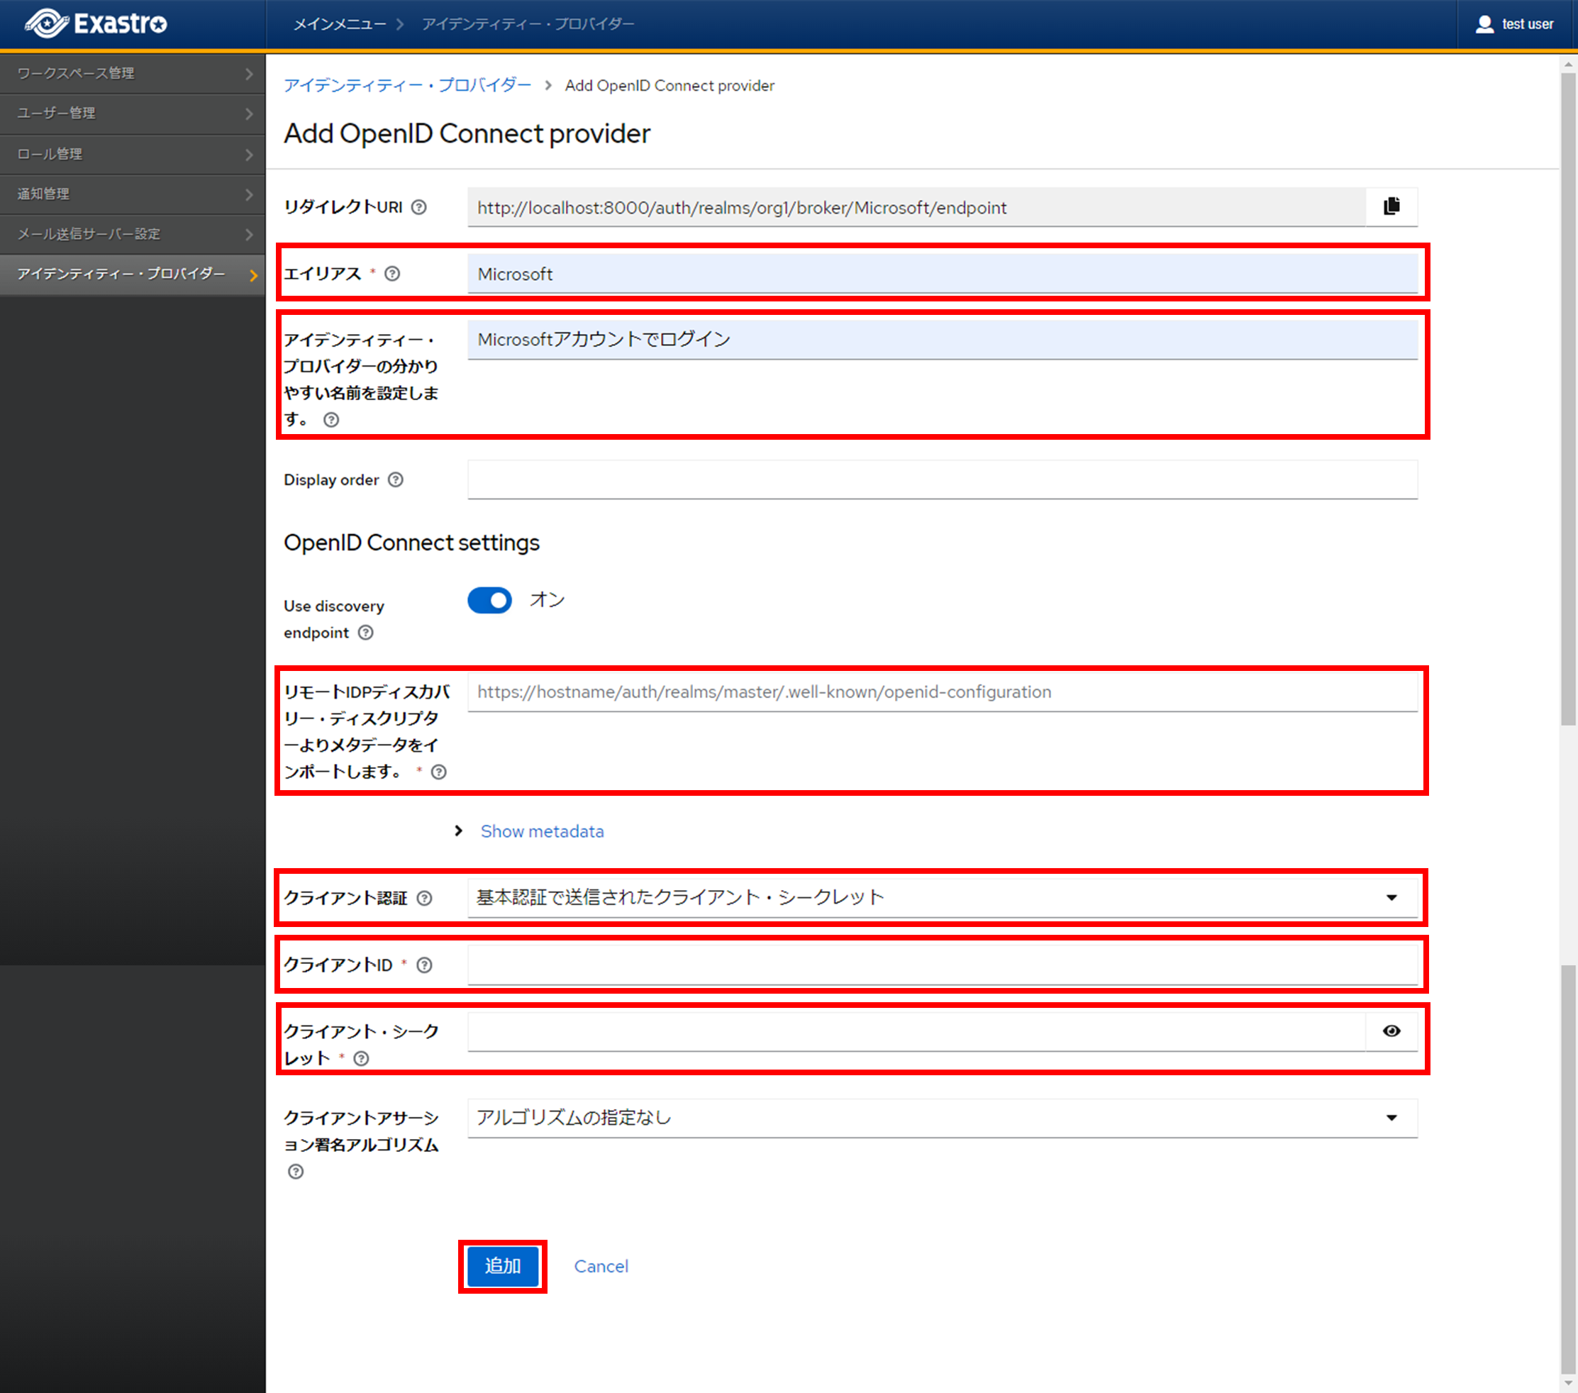Click the Exastro logo
1578x1393 pixels.
[x=96, y=23]
